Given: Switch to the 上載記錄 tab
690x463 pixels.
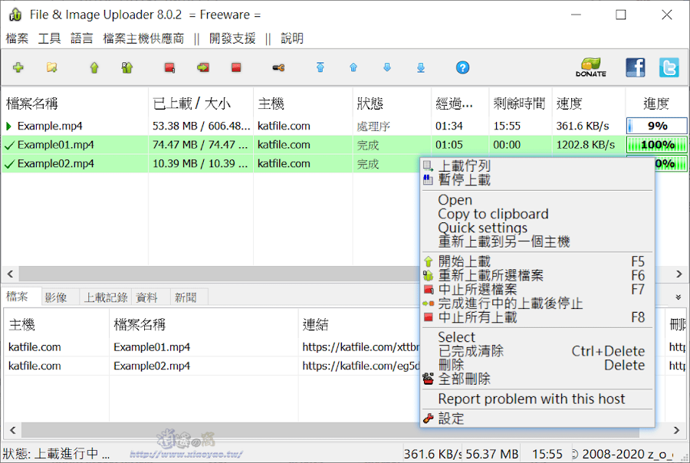Looking at the screenshot, I should tap(105, 297).
